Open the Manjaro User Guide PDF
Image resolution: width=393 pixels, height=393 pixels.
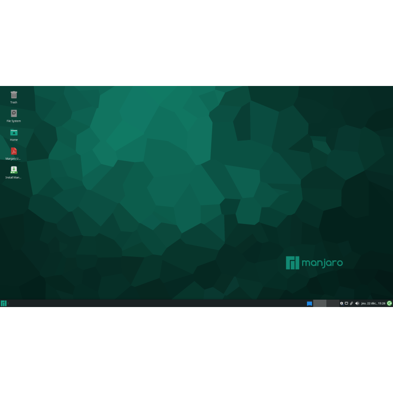pyautogui.click(x=13, y=151)
